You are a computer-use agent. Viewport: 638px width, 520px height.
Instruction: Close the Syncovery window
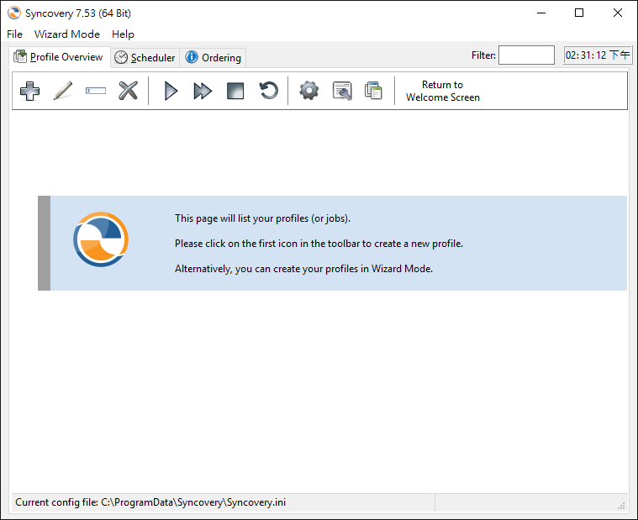(x=617, y=13)
